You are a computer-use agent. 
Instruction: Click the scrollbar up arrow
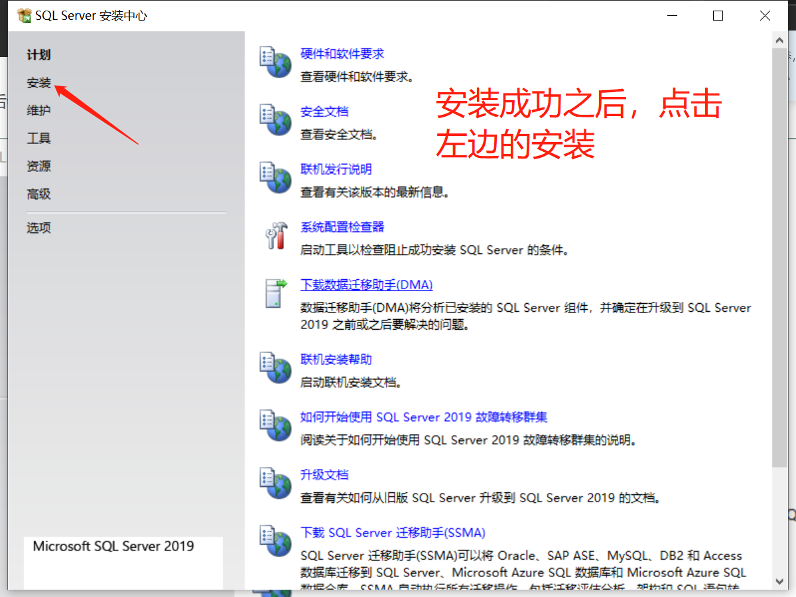tap(780, 40)
